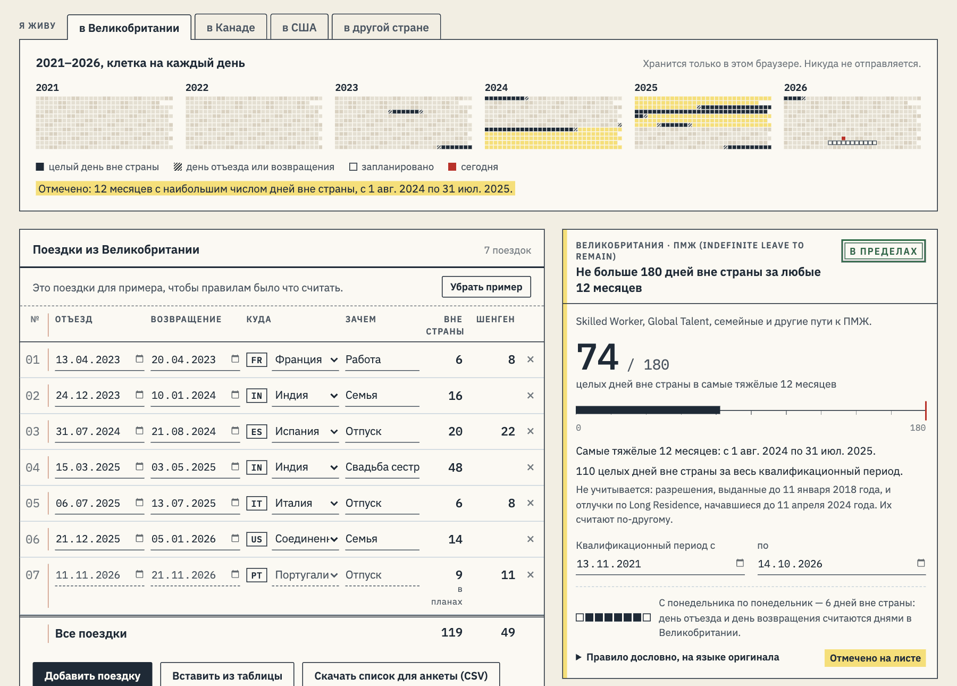Click the 'В ПРЕДЕЛАХ' status badge
957x686 pixels.
tap(884, 251)
